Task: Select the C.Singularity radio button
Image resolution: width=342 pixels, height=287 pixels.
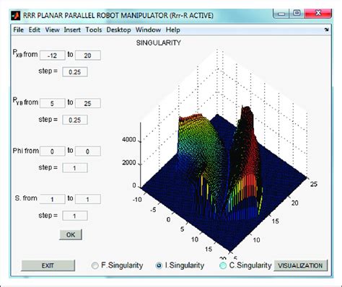Action: coord(223,265)
